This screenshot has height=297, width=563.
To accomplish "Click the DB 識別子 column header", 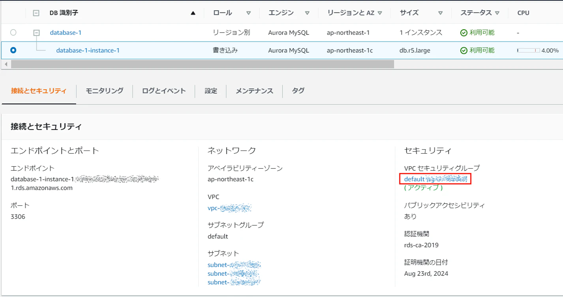I will 64,13.
